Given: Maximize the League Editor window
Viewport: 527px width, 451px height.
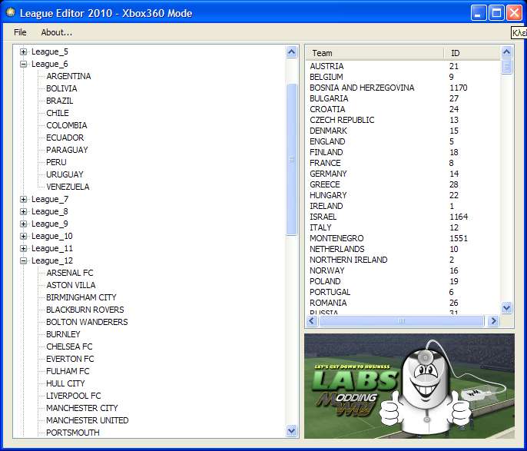Looking at the screenshot, I should (496, 13).
